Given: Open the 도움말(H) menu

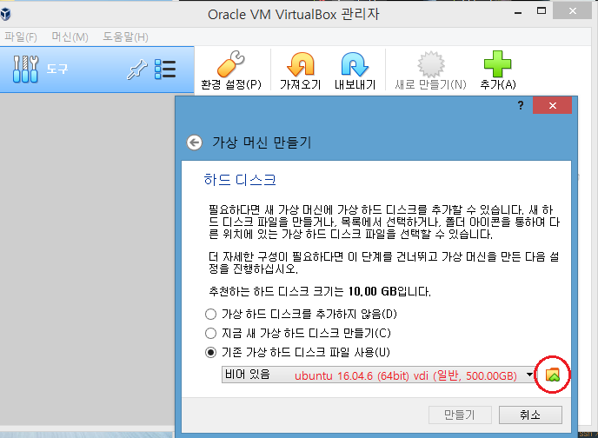Looking at the screenshot, I should coord(125,37).
